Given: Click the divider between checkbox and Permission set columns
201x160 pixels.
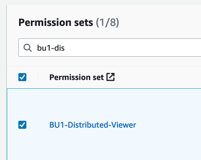Looking at the screenshot, I should point(37,77).
